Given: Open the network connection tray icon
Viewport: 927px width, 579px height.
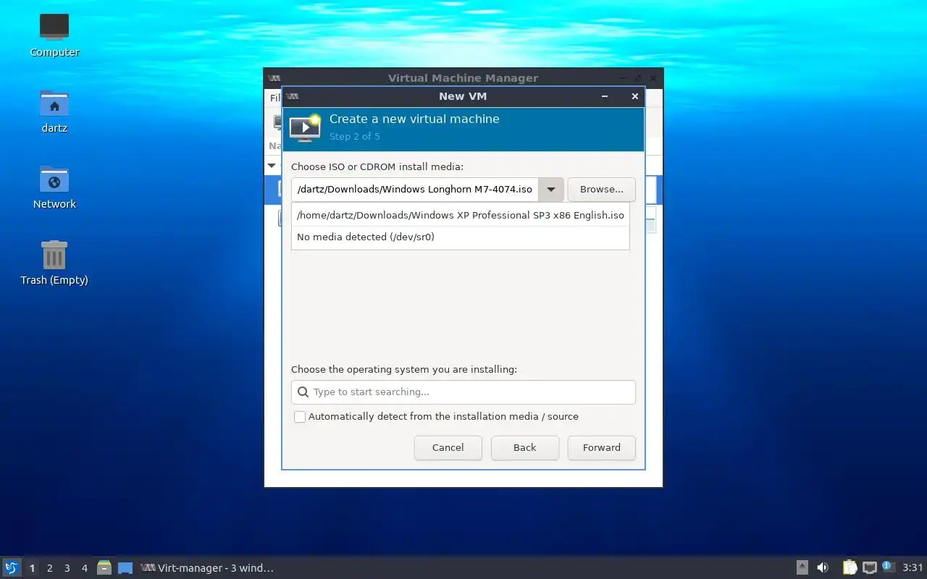Looking at the screenshot, I should 870,567.
